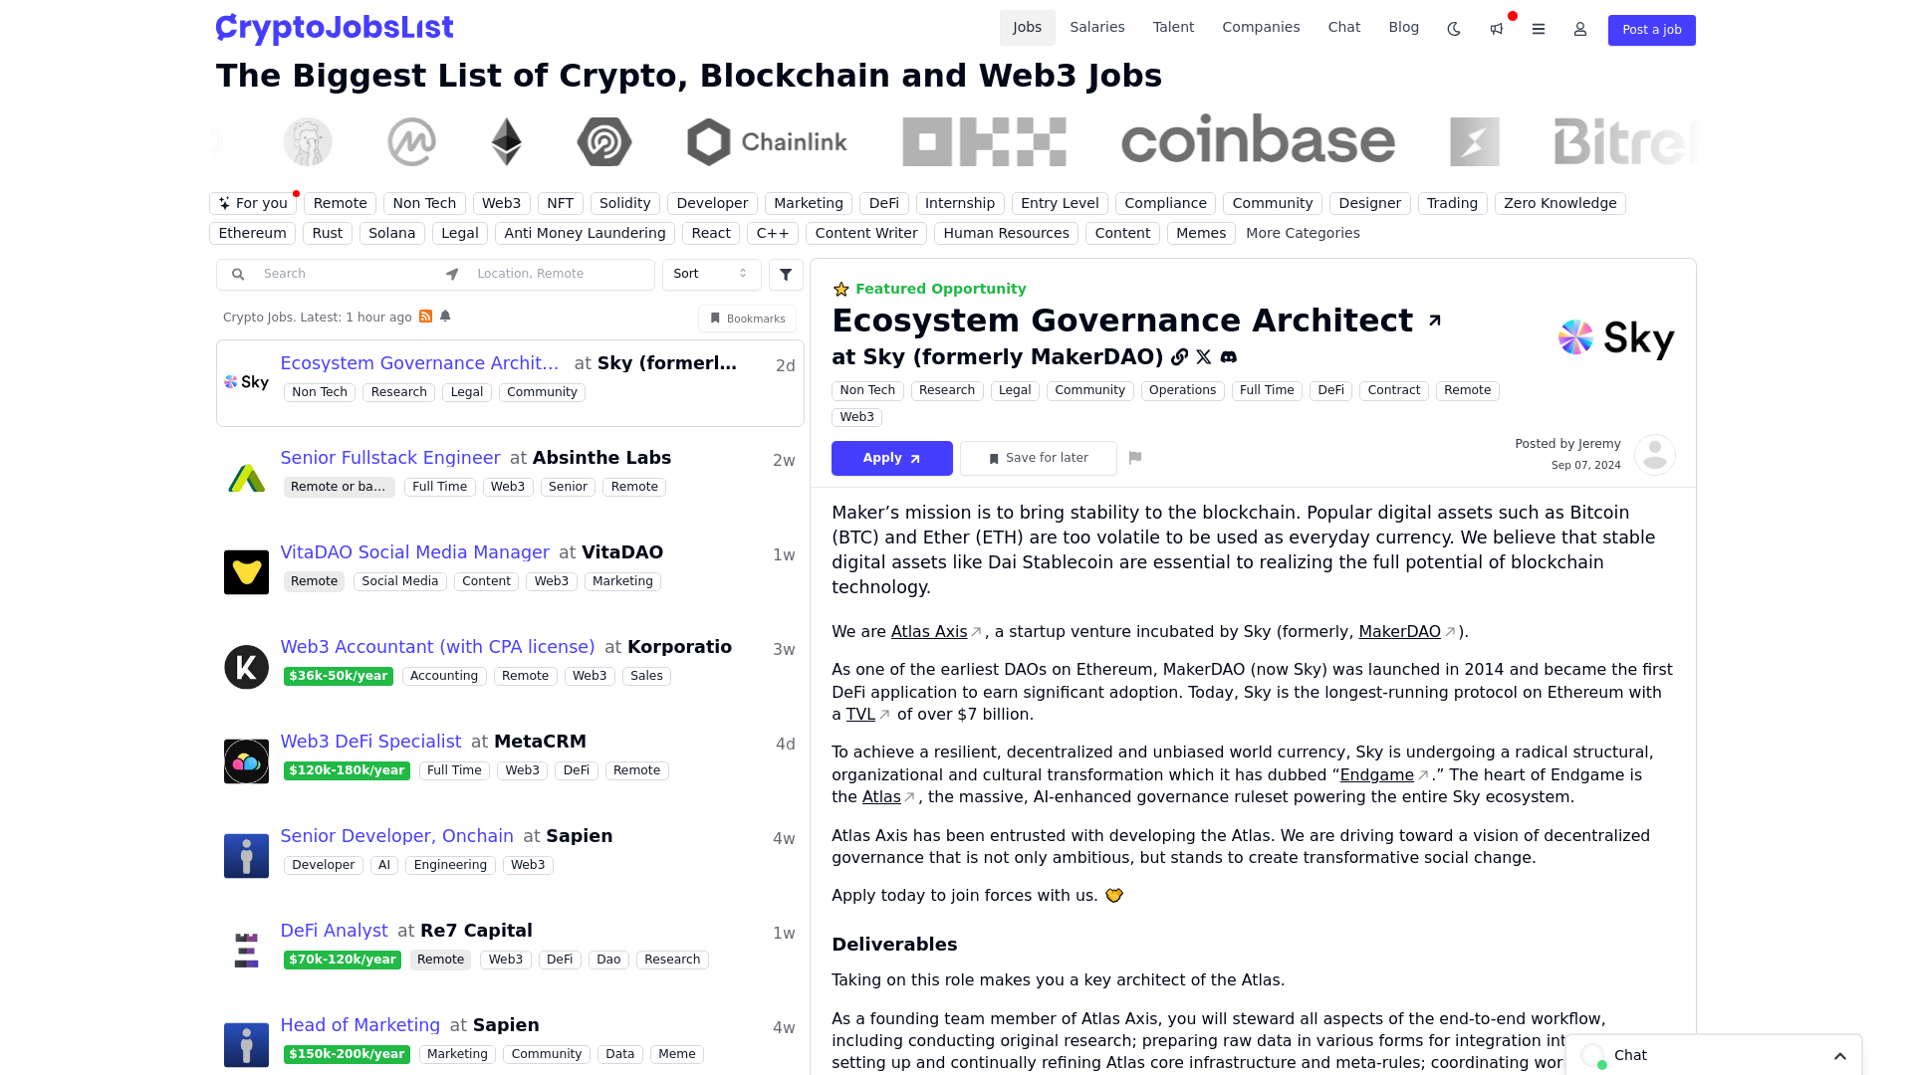This screenshot has height=1075, width=1912.
Task: Click the user account icon
Action: (1580, 29)
